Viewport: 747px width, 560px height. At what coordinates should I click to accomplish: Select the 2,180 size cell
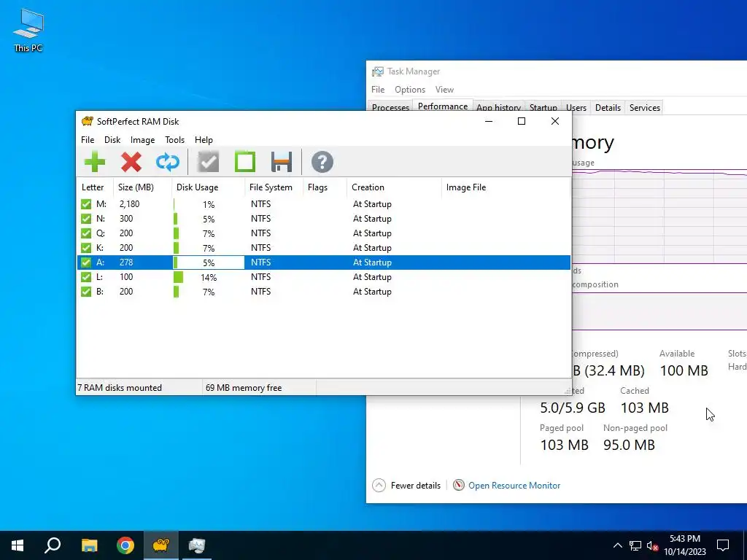pyautogui.click(x=130, y=204)
